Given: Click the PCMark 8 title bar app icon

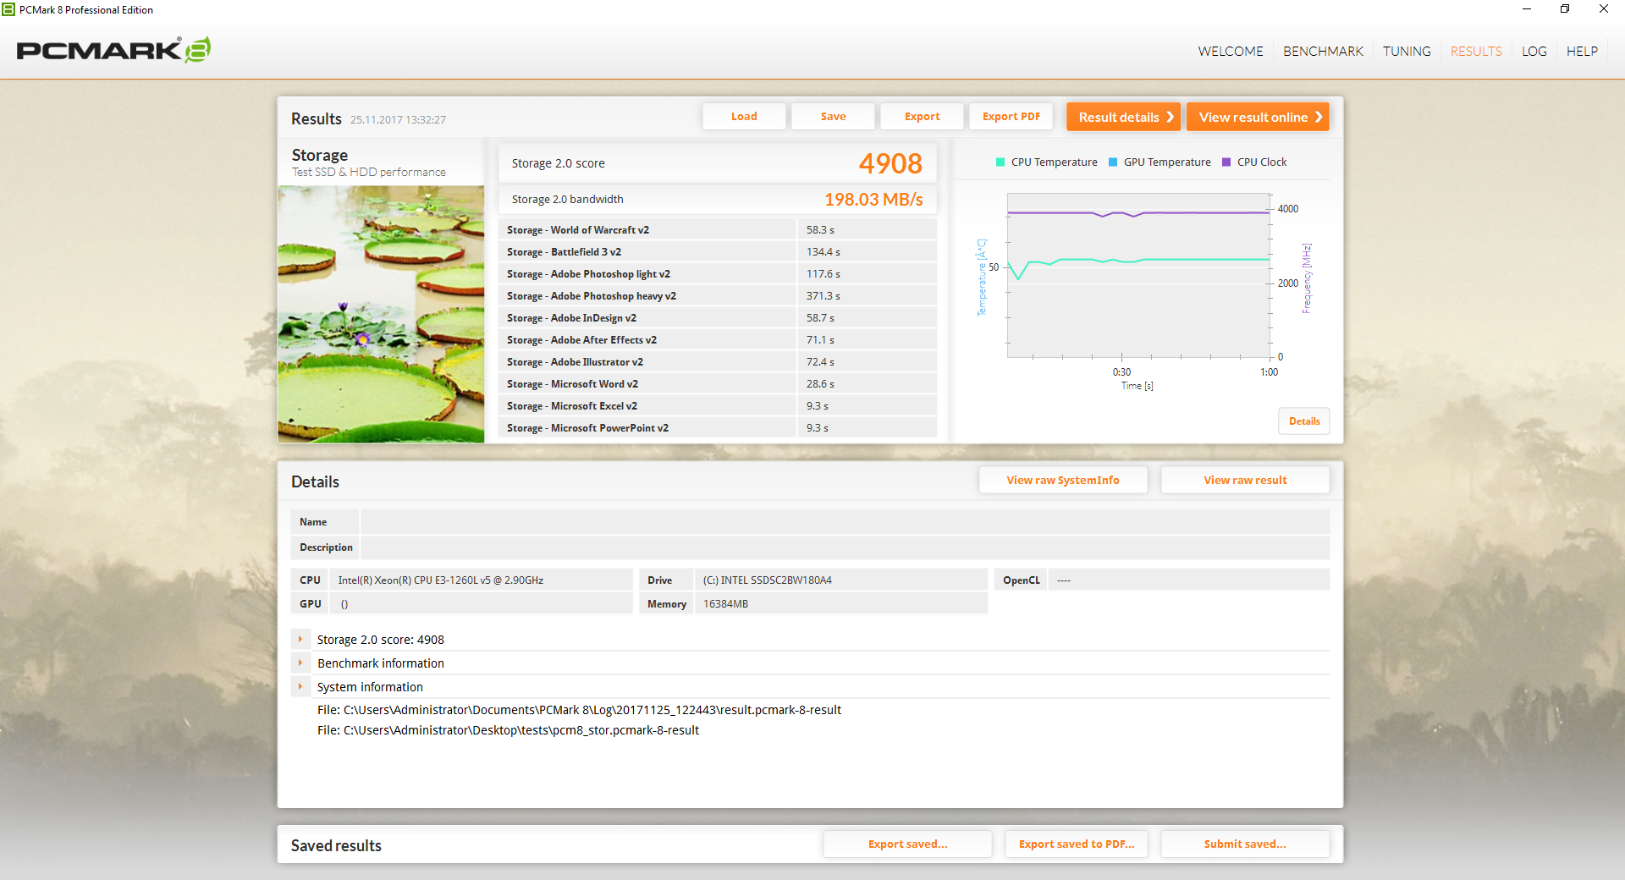Looking at the screenshot, I should [8, 9].
